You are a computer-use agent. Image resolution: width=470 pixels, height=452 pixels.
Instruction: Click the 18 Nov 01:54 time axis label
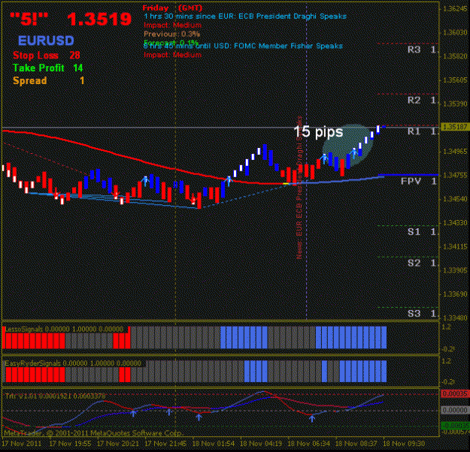(x=214, y=444)
